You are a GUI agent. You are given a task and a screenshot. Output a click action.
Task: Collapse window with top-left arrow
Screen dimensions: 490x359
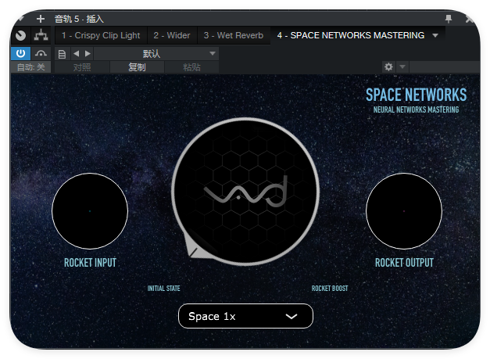[x=20, y=19]
